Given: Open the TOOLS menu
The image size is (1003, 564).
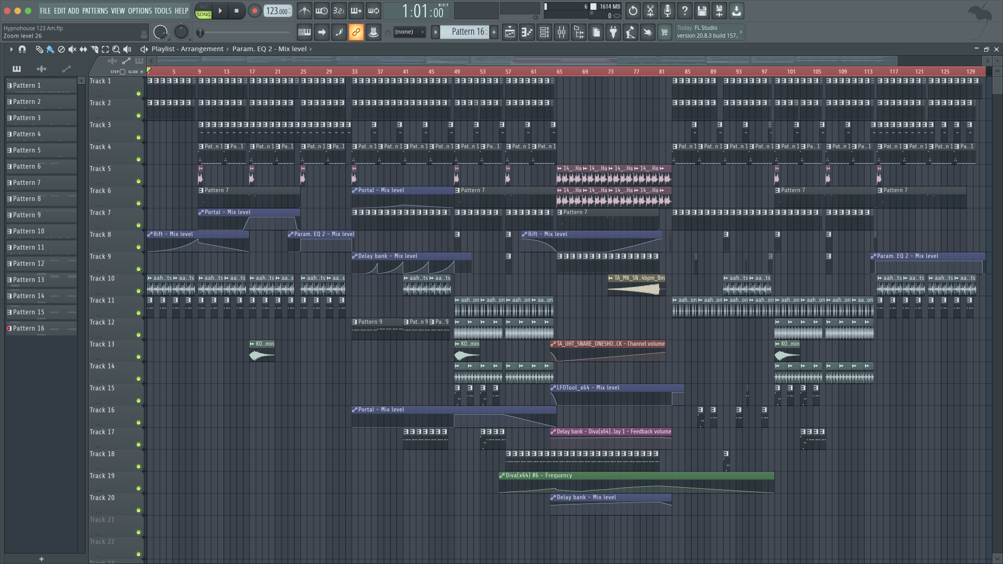Looking at the screenshot, I should click(162, 11).
